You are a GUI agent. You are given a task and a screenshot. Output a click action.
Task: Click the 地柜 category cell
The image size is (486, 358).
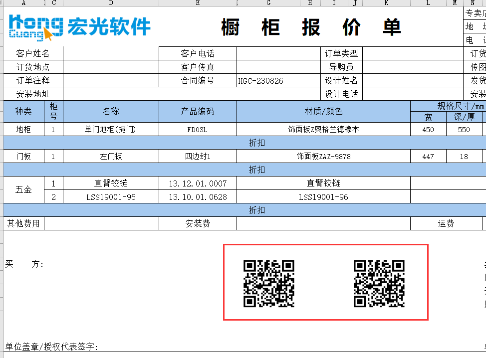[23, 129]
